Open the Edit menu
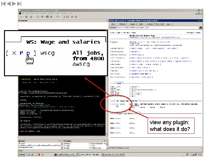222x166 pixels. (27, 13)
